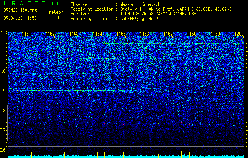Image resolution: width=248 pixels, height=158 pixels.
Task: Click the 1159 time axis label
Action: [x=215, y=34]
